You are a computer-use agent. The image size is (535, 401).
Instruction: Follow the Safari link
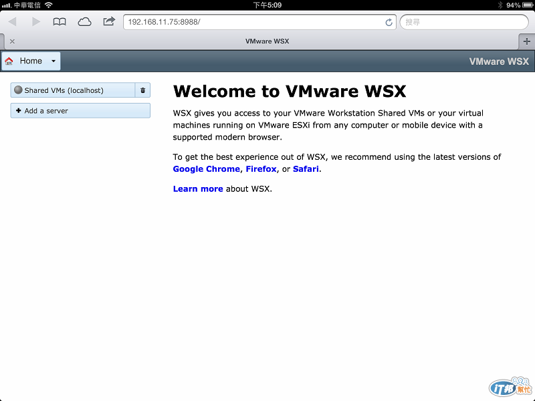tap(306, 169)
